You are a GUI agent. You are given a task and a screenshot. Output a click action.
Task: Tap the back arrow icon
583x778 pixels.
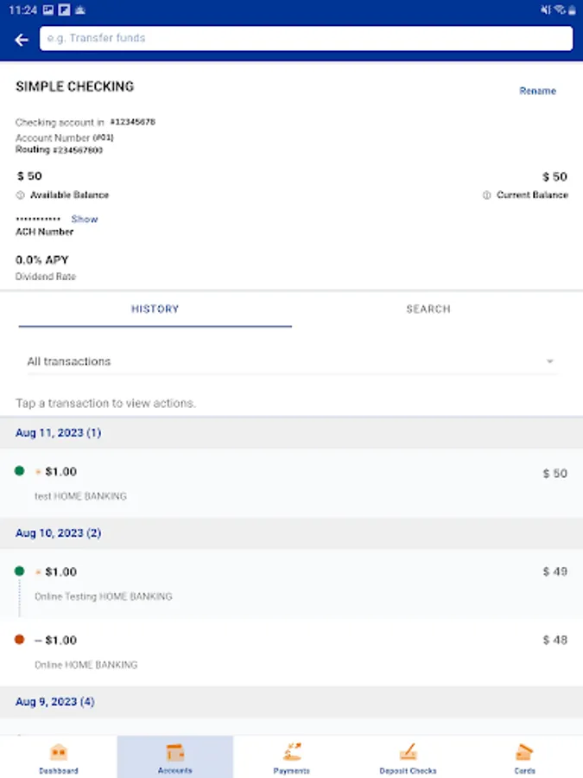(22, 40)
